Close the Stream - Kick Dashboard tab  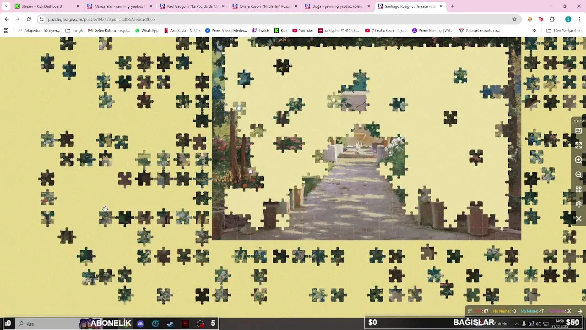78,6
